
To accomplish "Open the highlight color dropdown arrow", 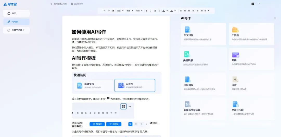I will point(175,11).
